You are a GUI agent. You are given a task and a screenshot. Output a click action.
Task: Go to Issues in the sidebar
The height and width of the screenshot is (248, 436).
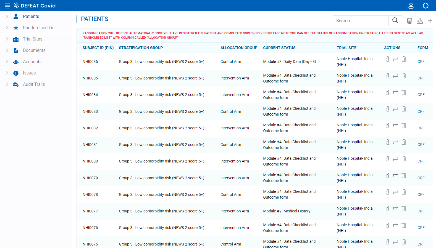(x=29, y=73)
